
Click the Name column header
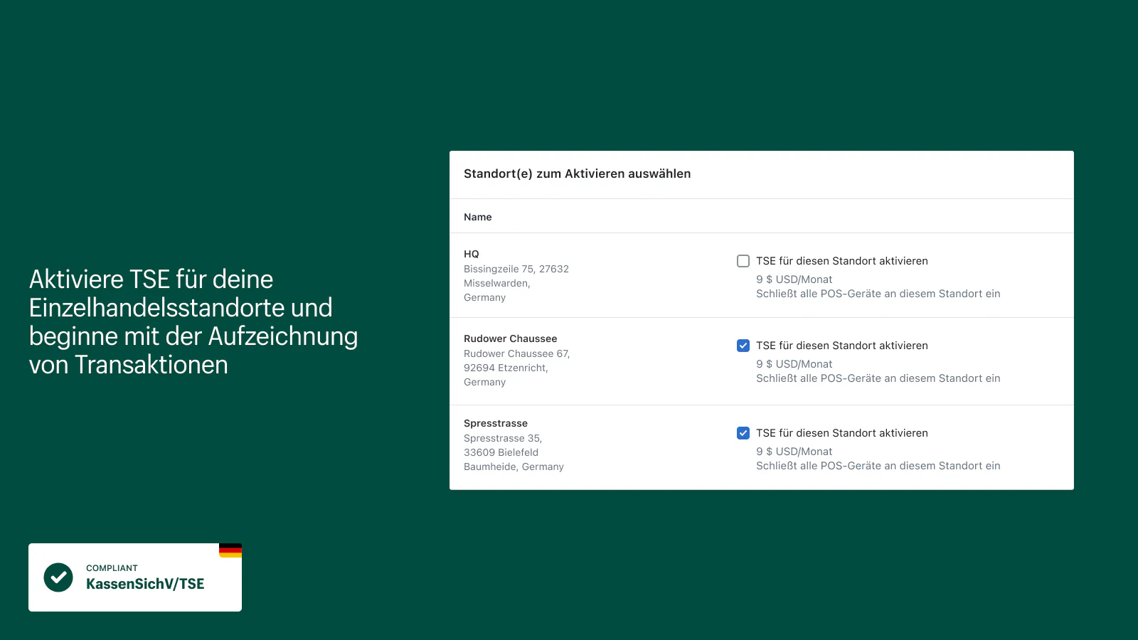(x=478, y=217)
